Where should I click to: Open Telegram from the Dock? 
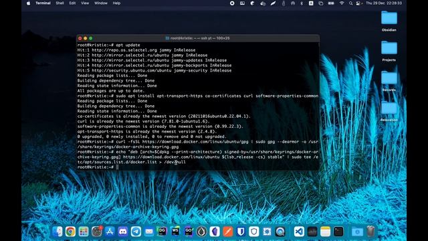pyautogui.click(x=136, y=232)
